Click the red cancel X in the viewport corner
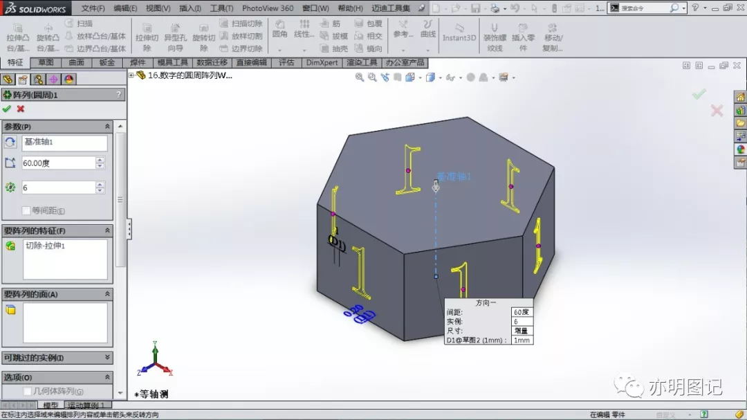This screenshot has width=747, height=420. [x=717, y=111]
